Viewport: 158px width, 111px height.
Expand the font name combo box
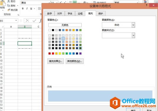(x=49, y=3)
